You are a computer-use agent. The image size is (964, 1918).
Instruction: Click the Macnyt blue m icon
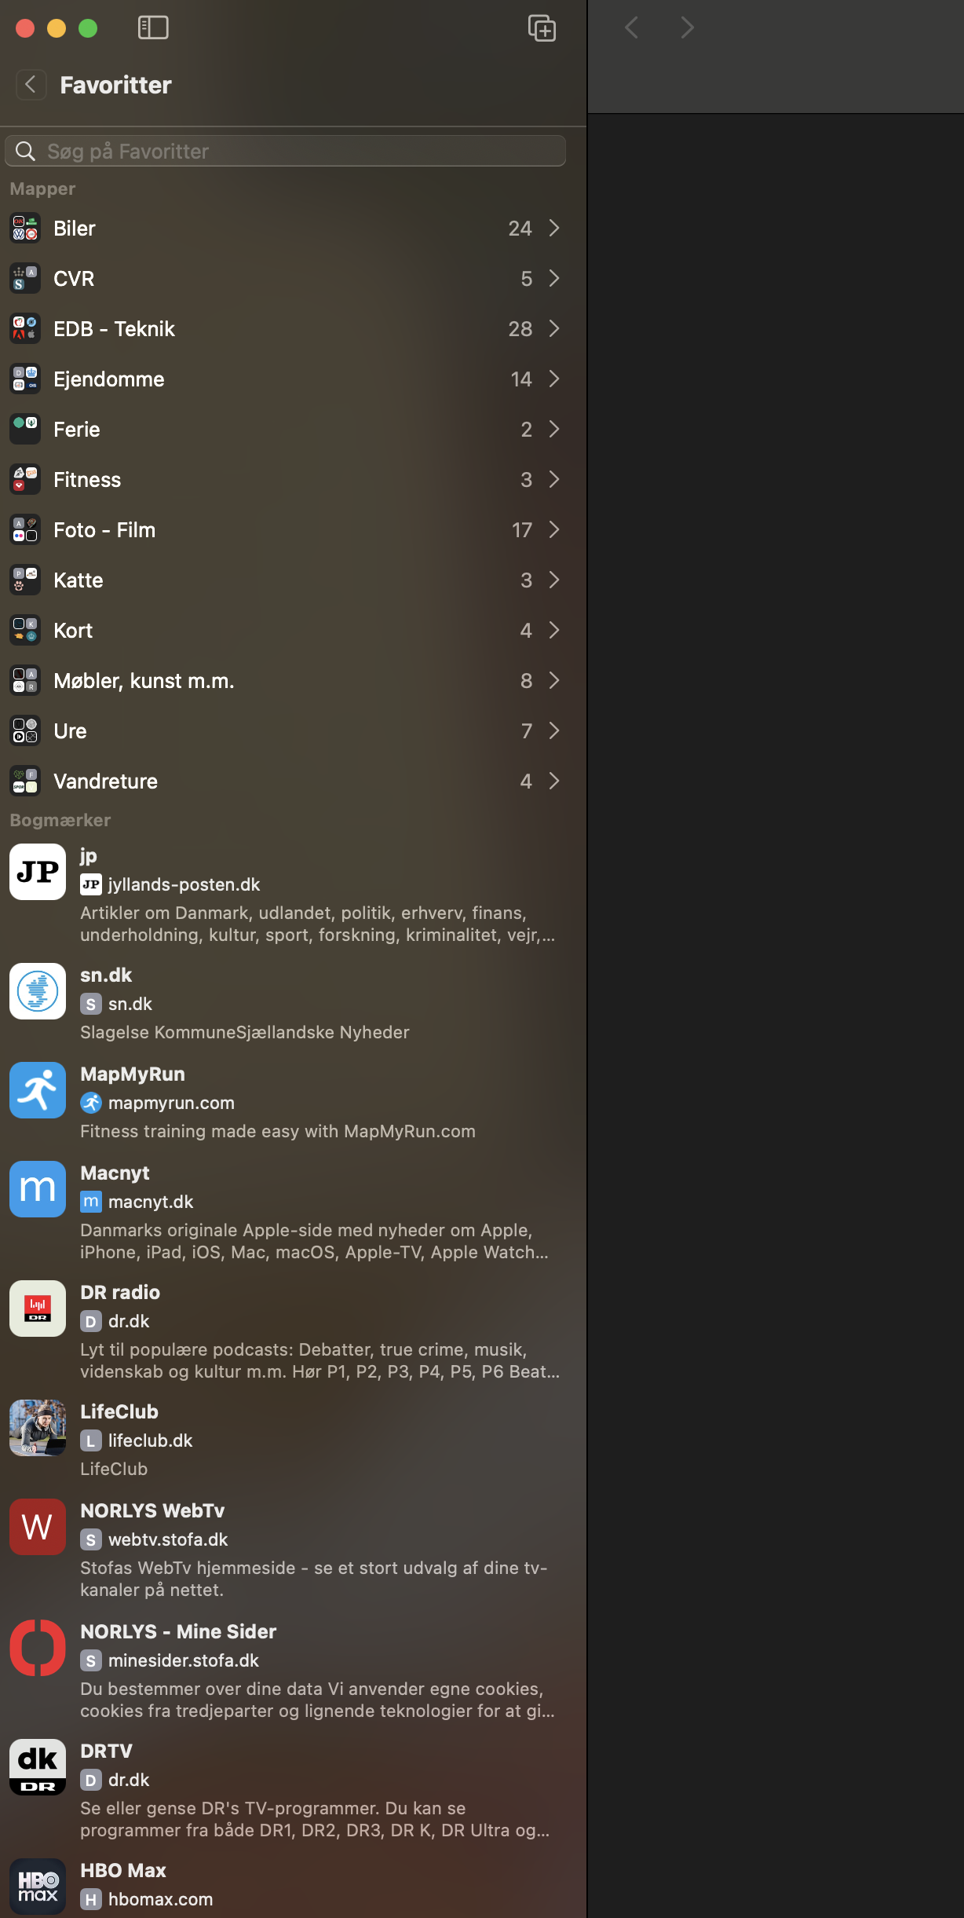coord(38,1189)
